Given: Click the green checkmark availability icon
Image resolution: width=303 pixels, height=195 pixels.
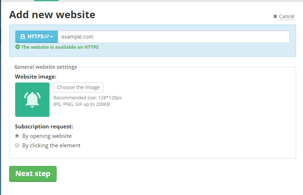Looking at the screenshot, I should coord(17,47).
